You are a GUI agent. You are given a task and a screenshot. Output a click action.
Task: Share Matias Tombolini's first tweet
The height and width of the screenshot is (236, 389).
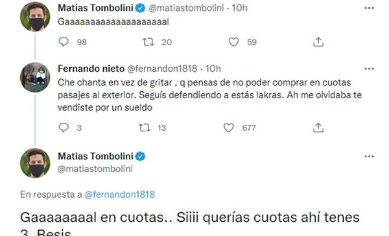318,42
